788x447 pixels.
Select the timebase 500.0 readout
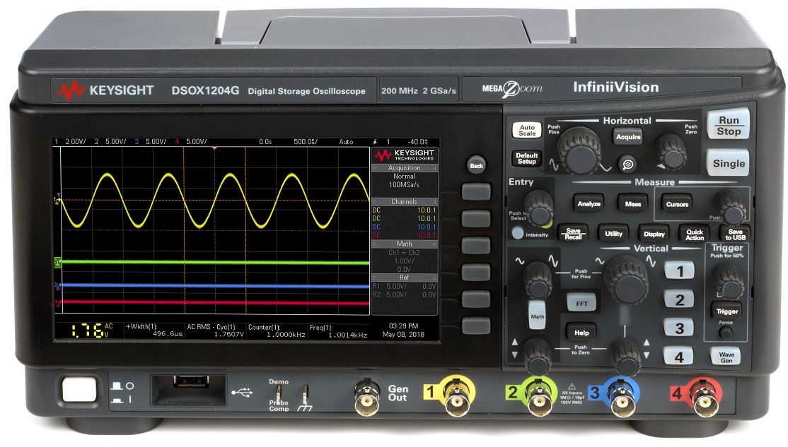tap(306, 141)
